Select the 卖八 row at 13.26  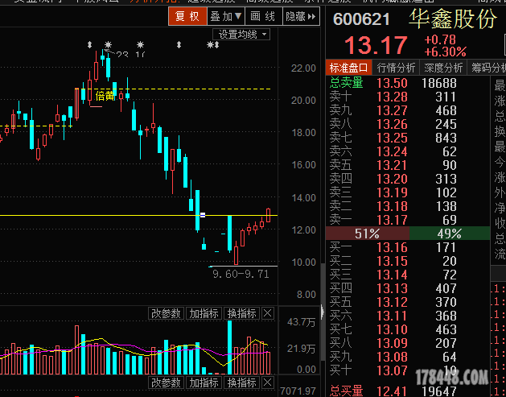click(408, 124)
